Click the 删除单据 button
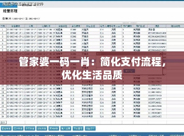The height and width of the screenshot is (136, 184). pos(42,129)
